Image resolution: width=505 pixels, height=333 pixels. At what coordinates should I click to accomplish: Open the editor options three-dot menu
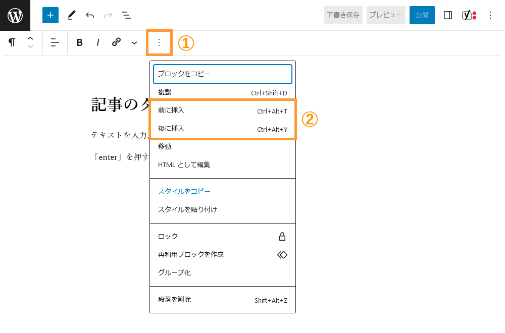pyautogui.click(x=490, y=15)
